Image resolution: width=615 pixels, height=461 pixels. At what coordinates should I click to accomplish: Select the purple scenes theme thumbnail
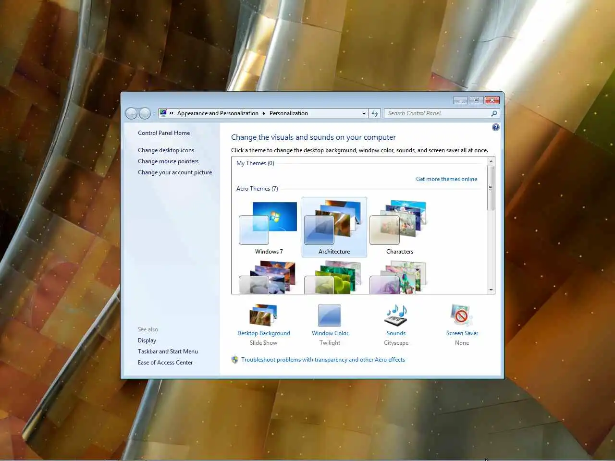[399, 277]
